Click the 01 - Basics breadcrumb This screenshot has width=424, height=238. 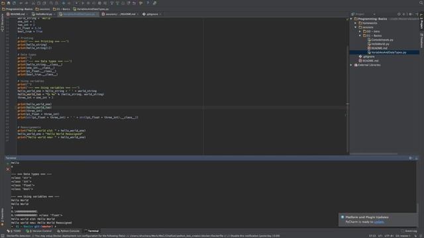62,9
